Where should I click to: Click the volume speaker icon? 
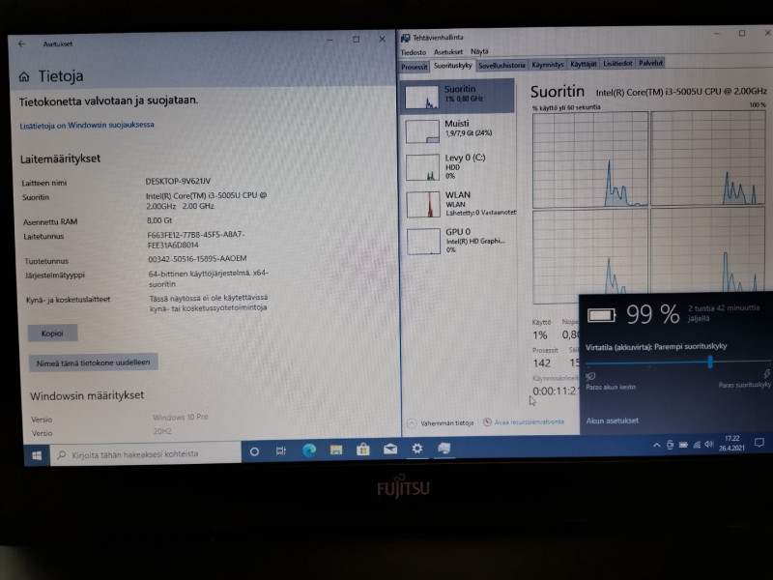709,444
